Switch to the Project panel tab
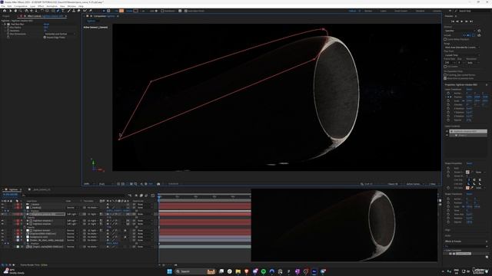The width and height of the screenshot is (492, 276). 6,16
